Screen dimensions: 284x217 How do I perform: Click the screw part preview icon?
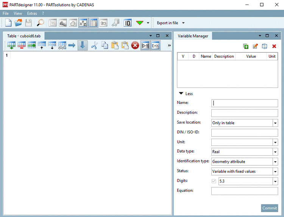coord(62,23)
